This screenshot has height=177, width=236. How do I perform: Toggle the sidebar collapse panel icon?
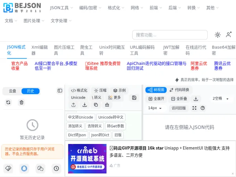pyautogui.click(x=60, y=90)
